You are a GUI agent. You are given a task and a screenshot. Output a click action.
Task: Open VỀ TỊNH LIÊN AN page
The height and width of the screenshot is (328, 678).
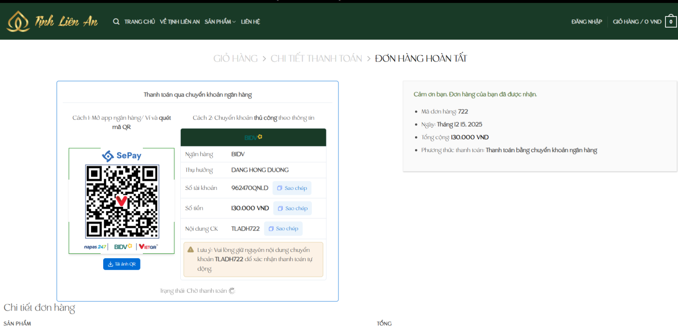(x=180, y=22)
